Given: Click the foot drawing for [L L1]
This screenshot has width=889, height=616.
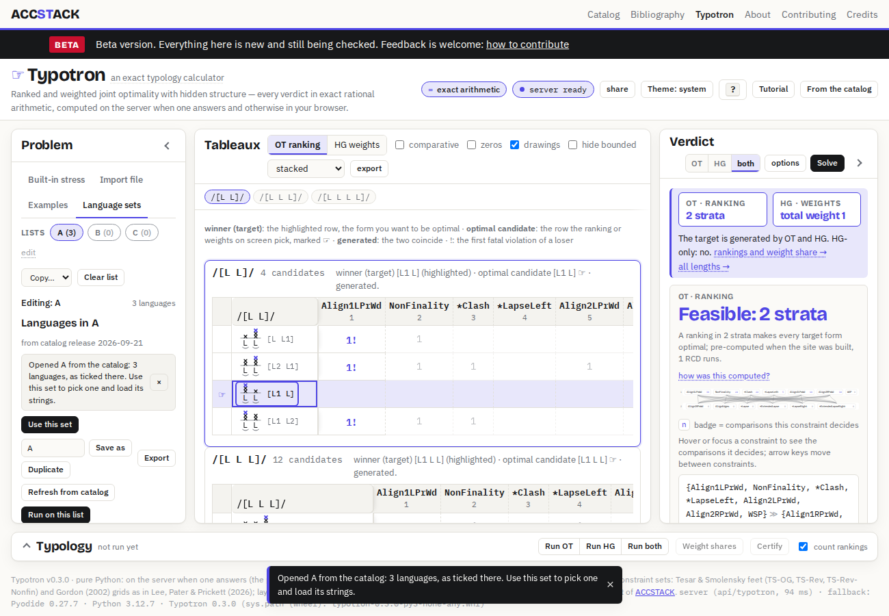Looking at the screenshot, I should [x=250, y=339].
